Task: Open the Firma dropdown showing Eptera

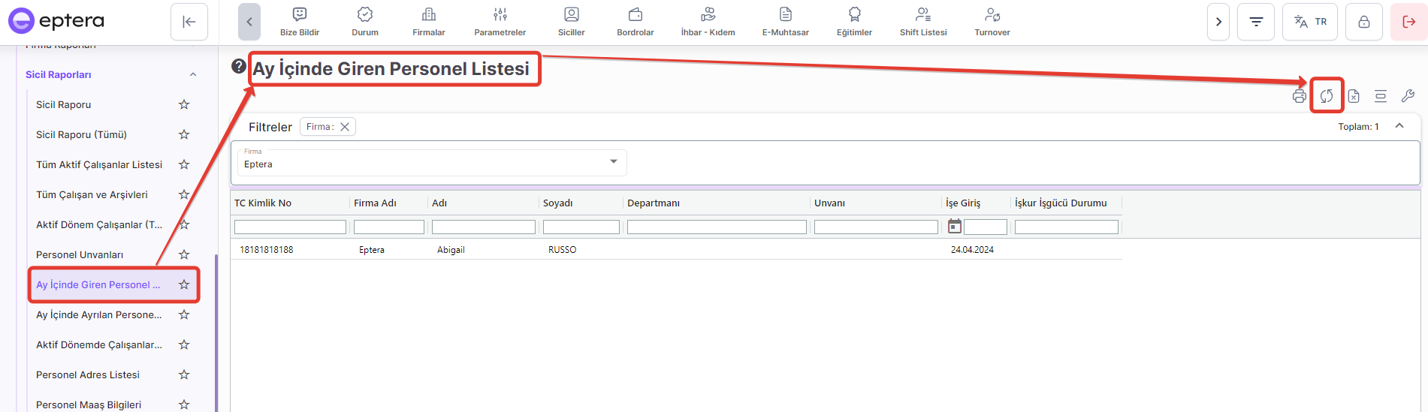Action: coord(431,163)
